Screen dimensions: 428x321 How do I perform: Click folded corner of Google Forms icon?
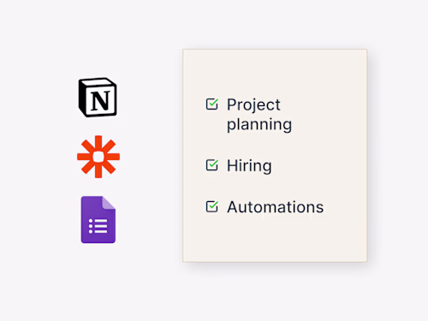pyautogui.click(x=109, y=202)
